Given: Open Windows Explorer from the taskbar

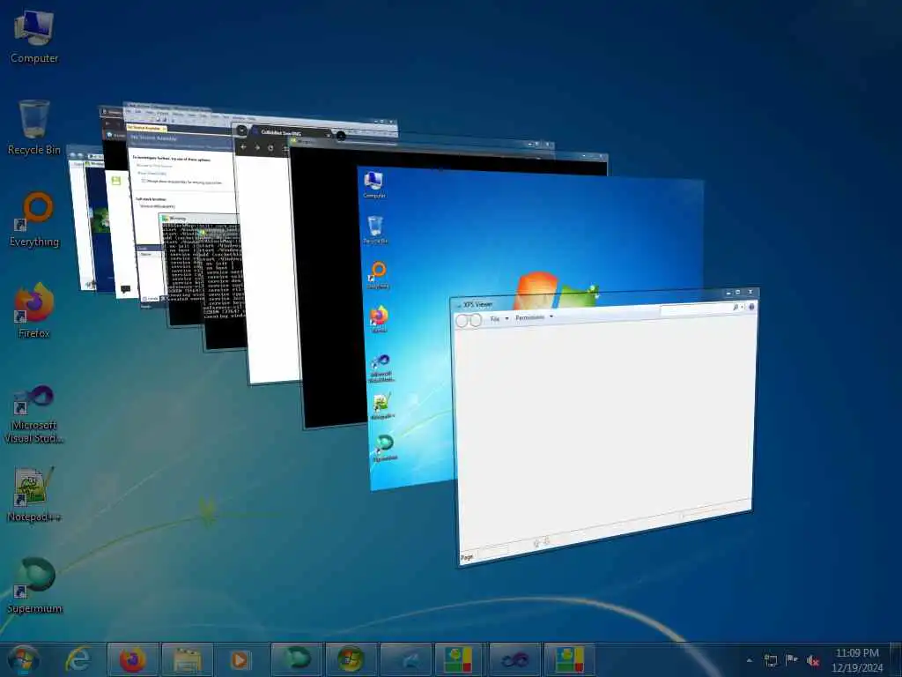Looking at the screenshot, I should 188,659.
